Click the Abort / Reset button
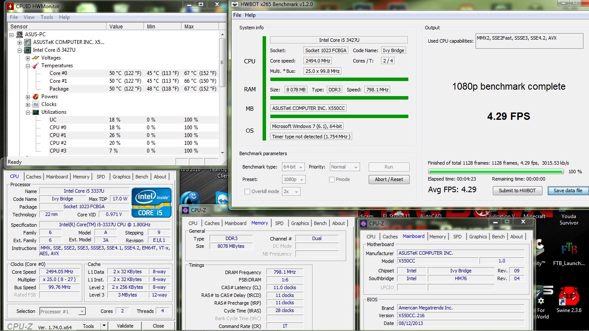Viewport: 589px width, 331px height. tap(389, 179)
